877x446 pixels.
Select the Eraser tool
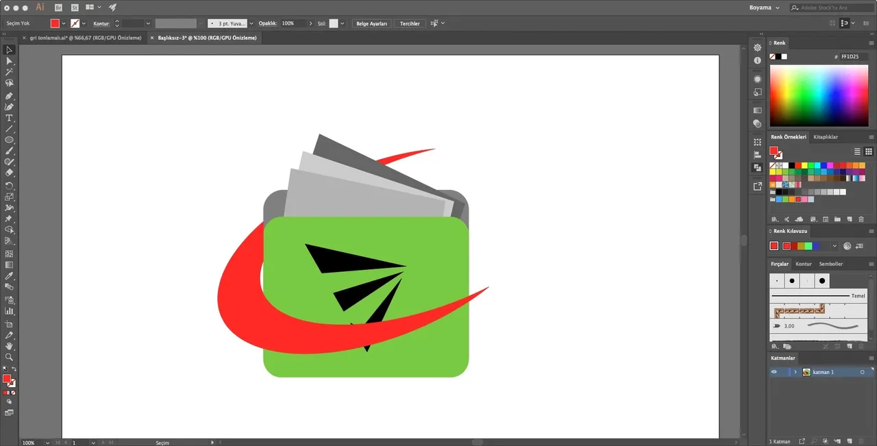tap(9, 173)
